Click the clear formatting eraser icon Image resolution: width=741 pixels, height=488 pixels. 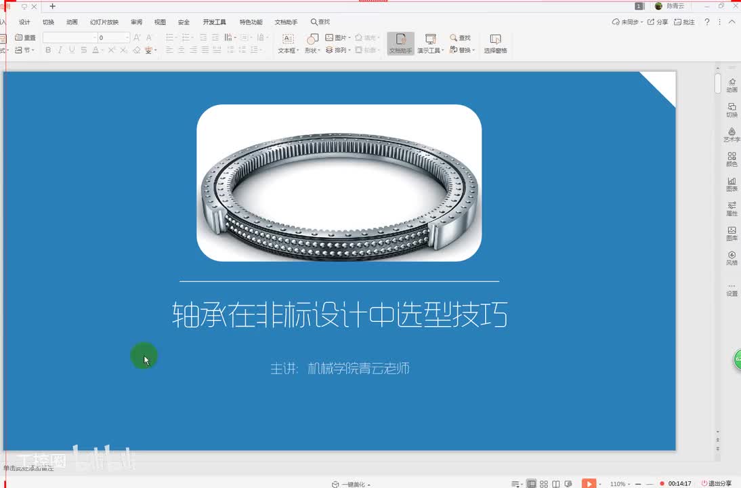[x=137, y=49]
